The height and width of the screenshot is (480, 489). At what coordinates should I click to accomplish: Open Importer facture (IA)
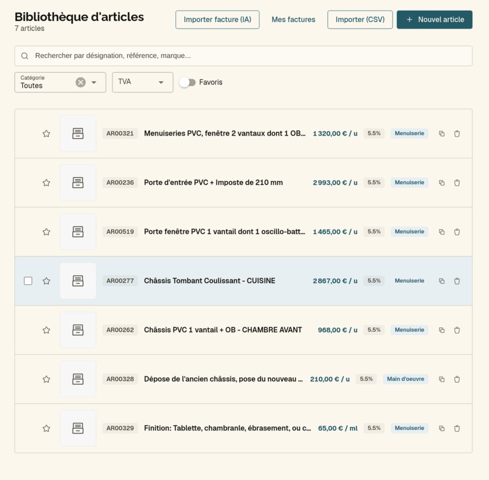[x=217, y=20]
